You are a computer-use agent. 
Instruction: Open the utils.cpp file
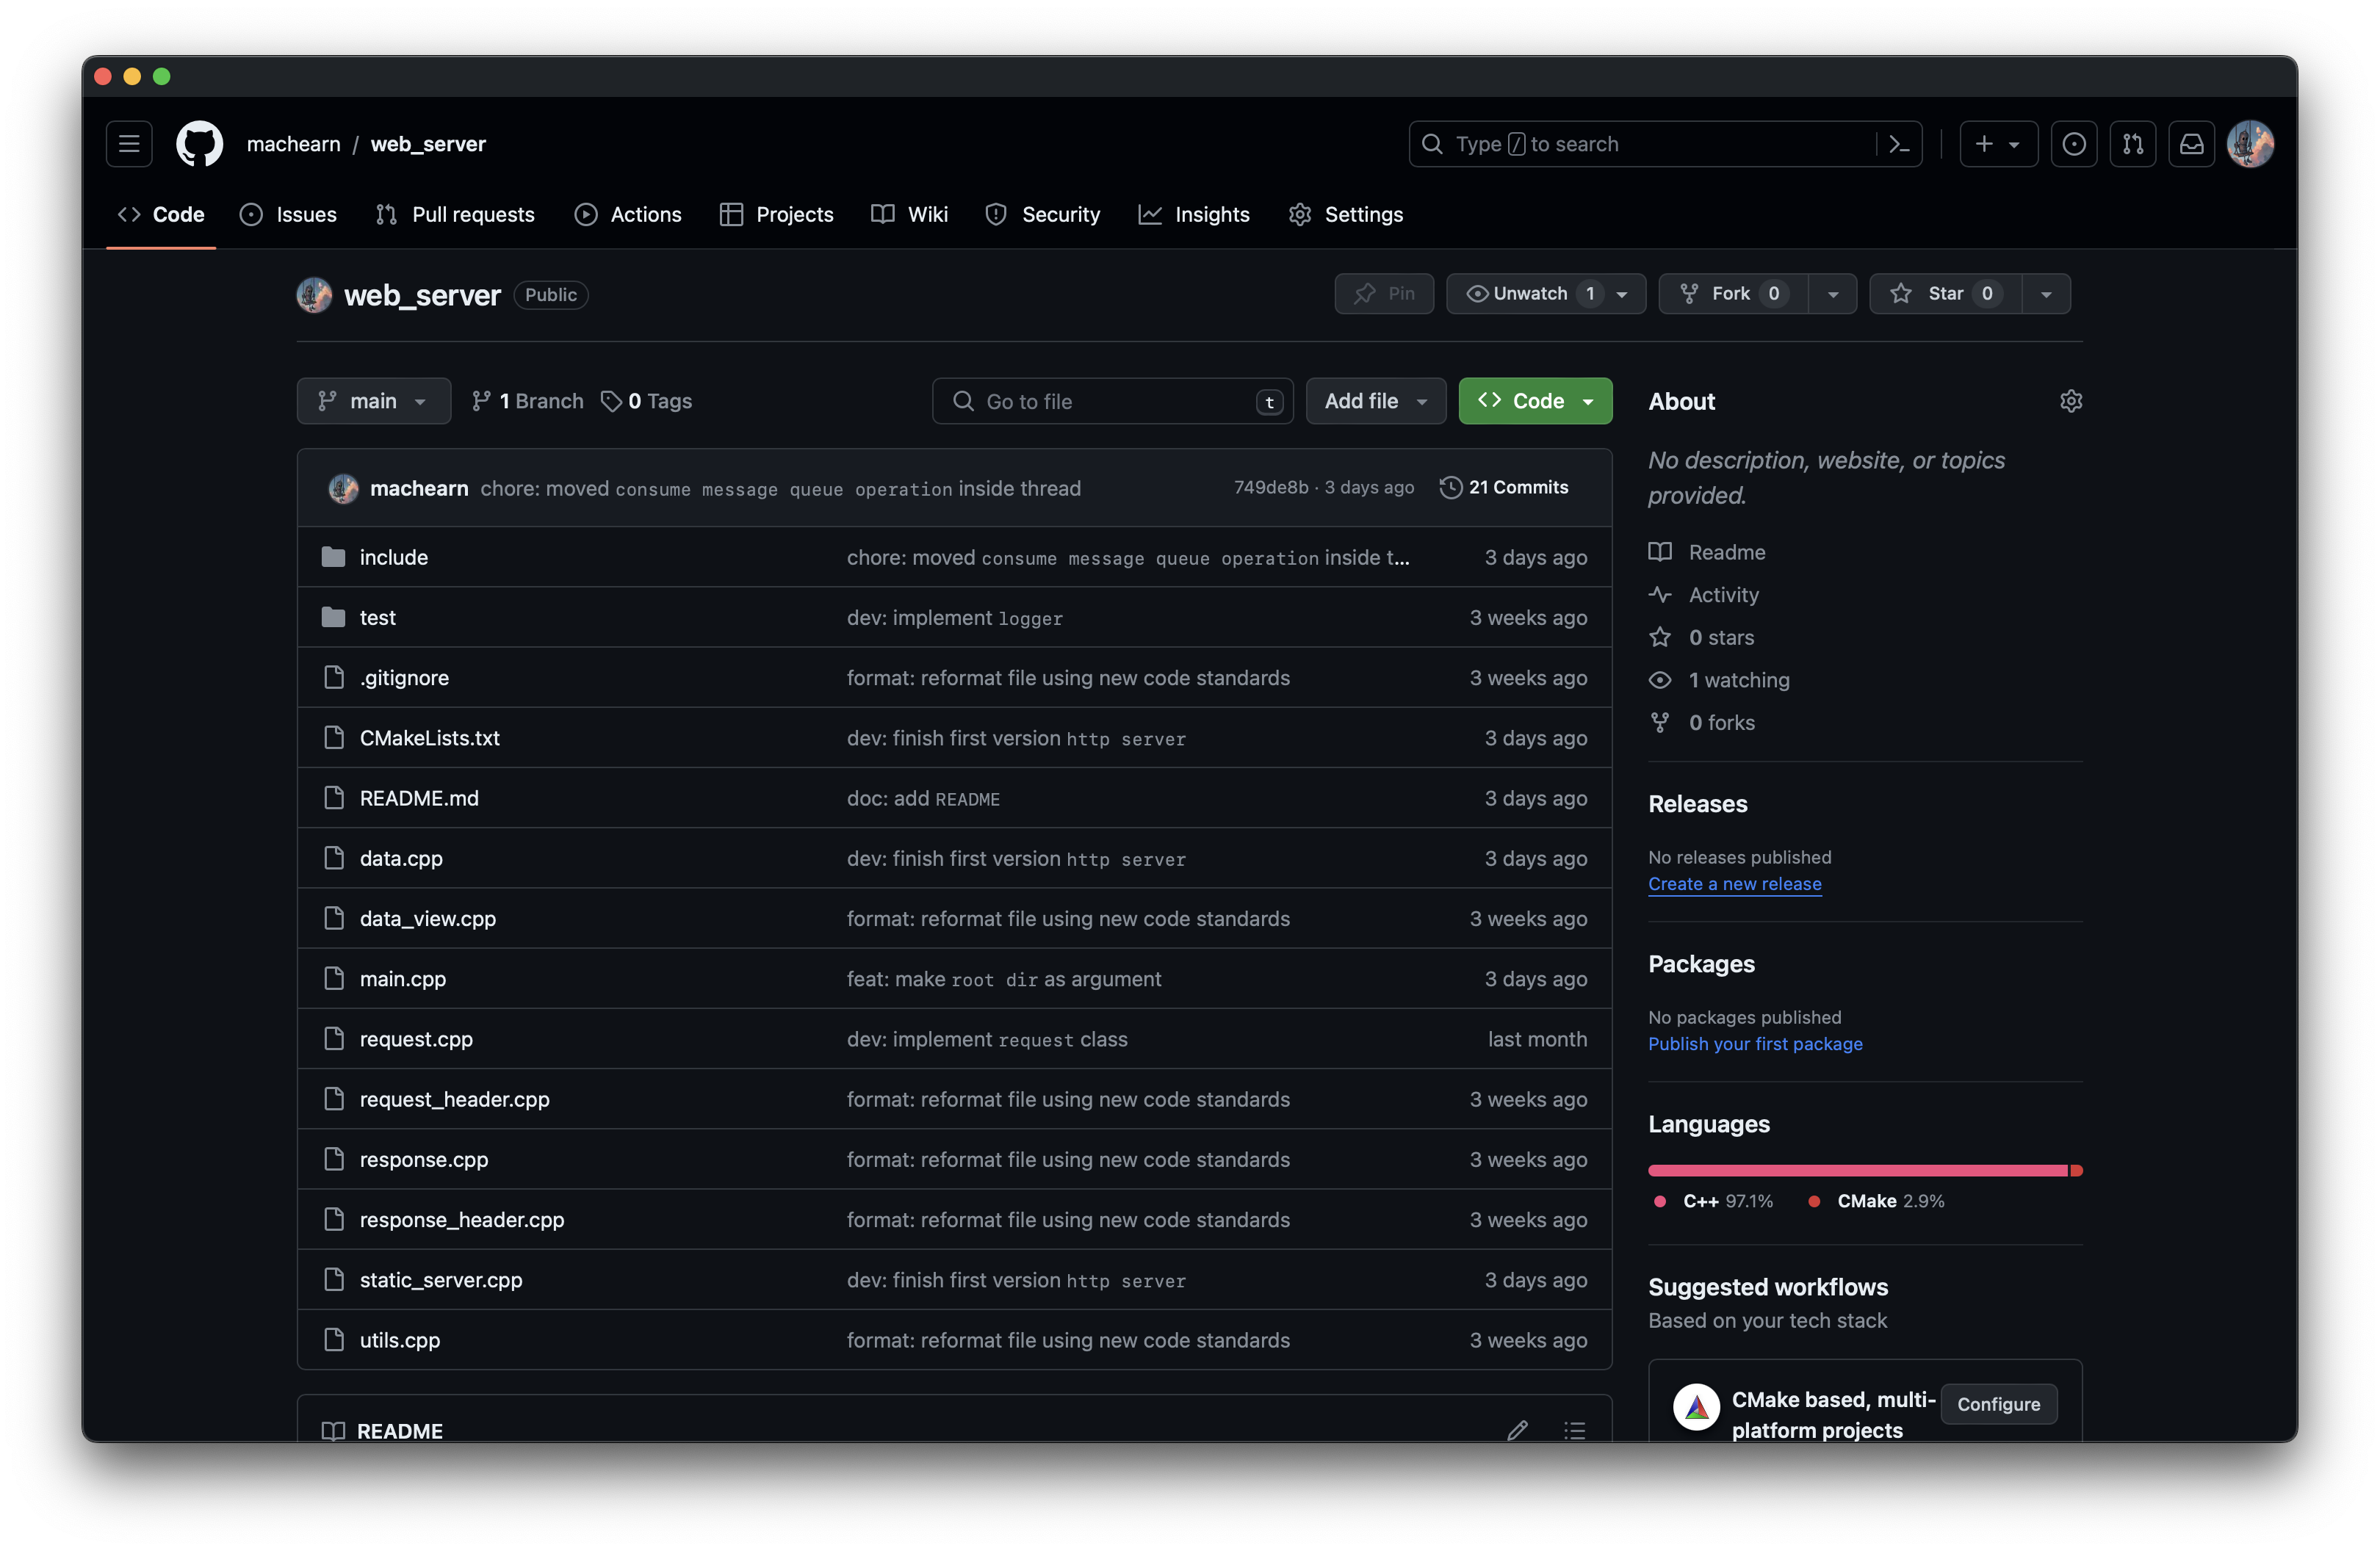point(400,1340)
